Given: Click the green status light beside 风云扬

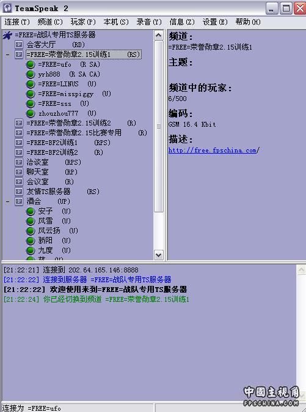Looking at the screenshot, I should point(31,231).
